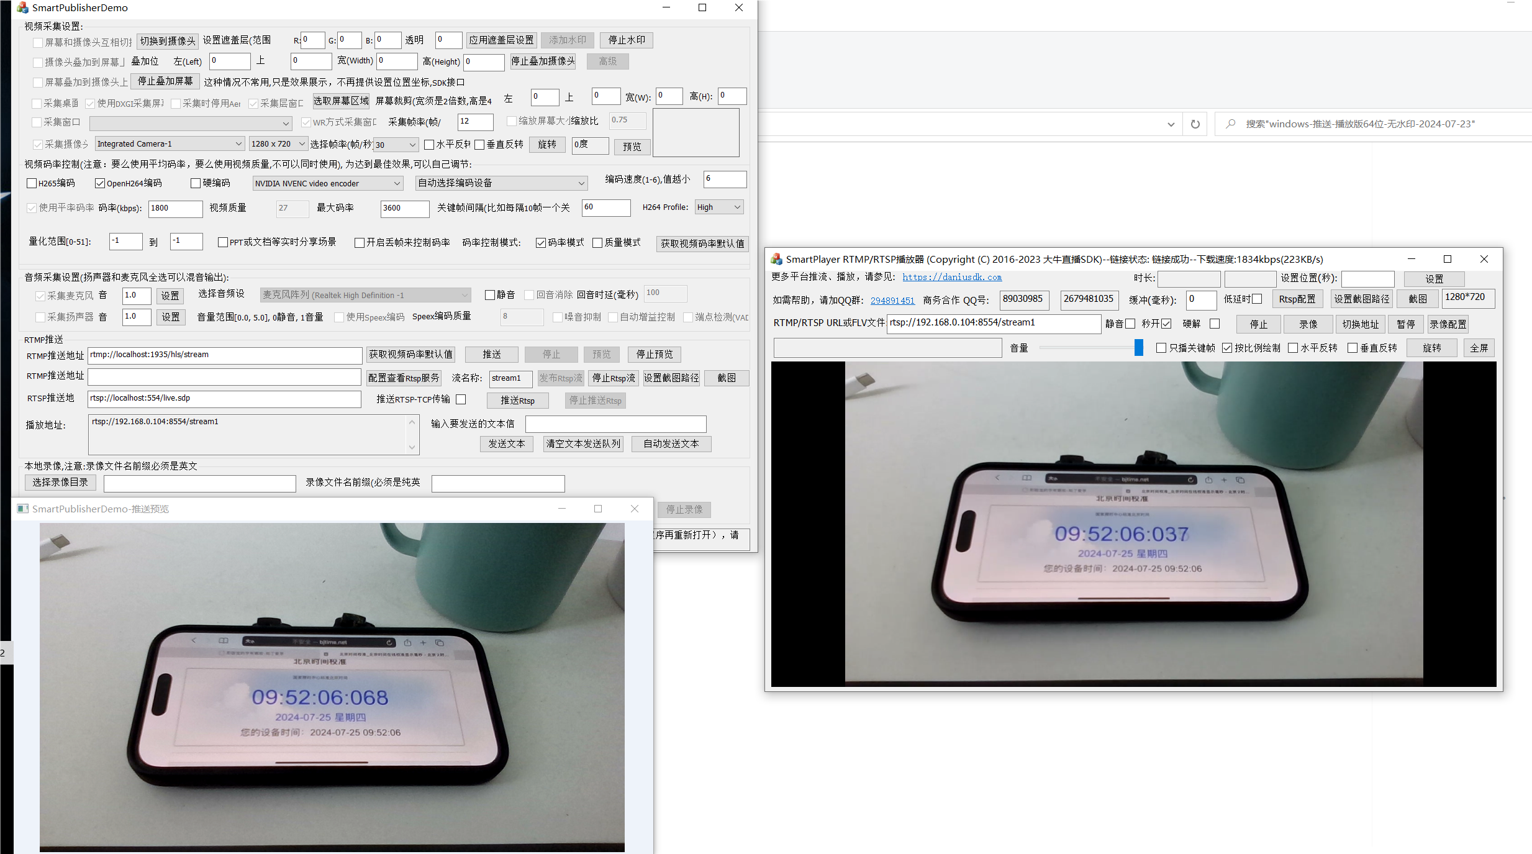This screenshot has width=1532, height=854.
Task: Click the https://daniusdk.com hyperlink
Action: tap(954, 276)
